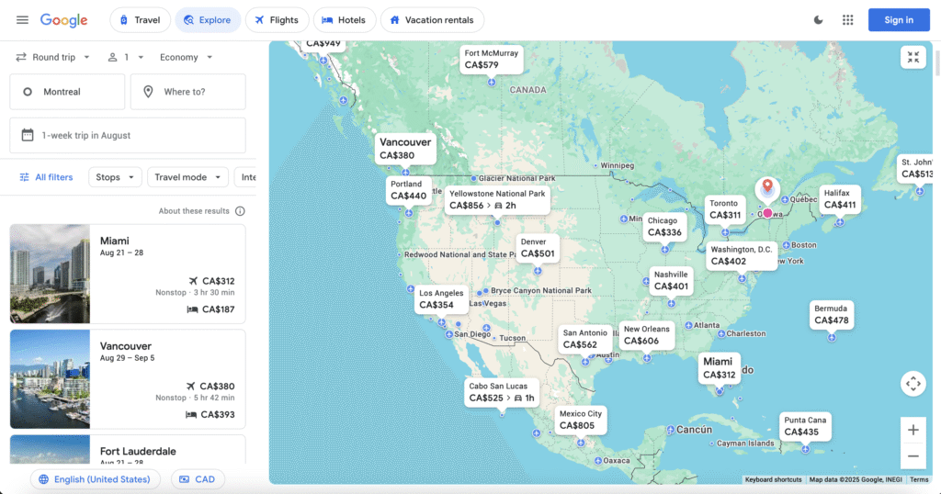Click the Where to destination field
This screenshot has width=941, height=494.
coord(188,92)
